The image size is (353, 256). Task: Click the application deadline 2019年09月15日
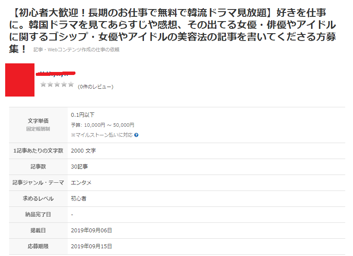click(x=91, y=247)
